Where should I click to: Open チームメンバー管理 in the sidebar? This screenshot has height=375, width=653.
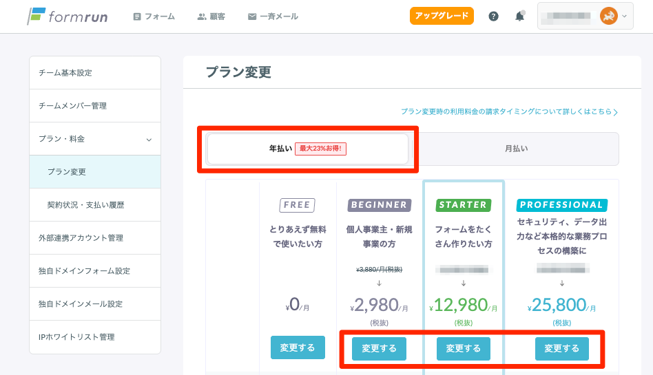tap(73, 106)
